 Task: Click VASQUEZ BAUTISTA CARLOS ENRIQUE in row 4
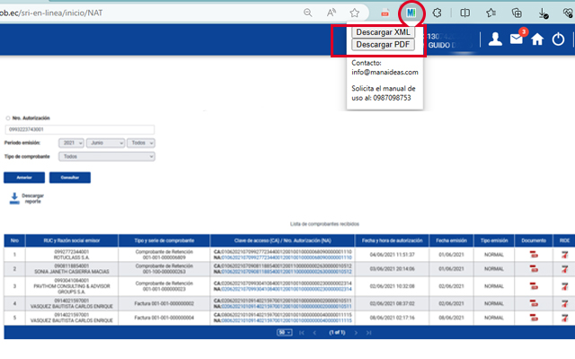(x=72, y=306)
